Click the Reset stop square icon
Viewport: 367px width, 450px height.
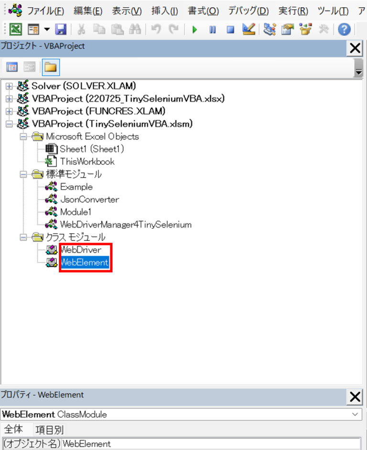point(230,30)
